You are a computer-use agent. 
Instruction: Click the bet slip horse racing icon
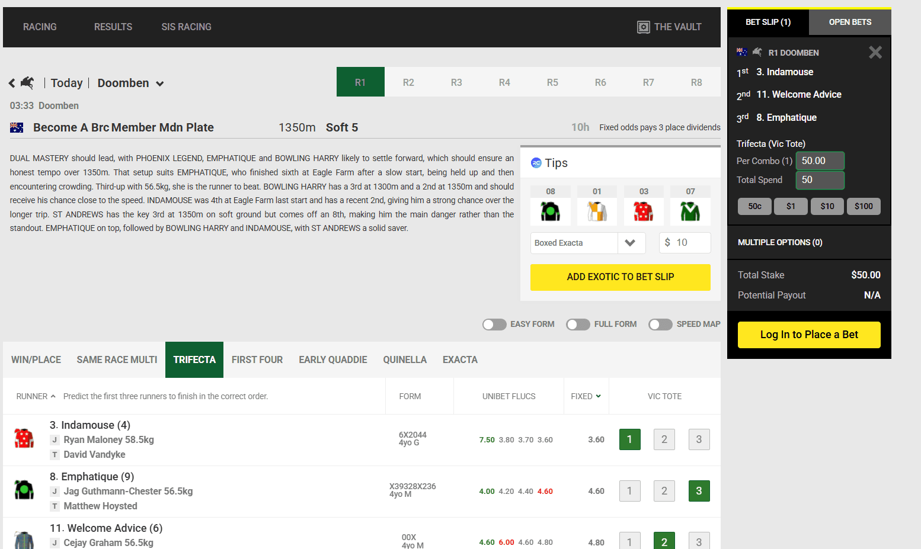tap(757, 52)
